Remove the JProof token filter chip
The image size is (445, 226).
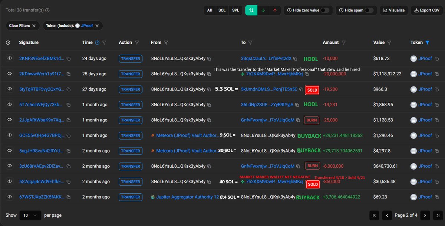97,26
